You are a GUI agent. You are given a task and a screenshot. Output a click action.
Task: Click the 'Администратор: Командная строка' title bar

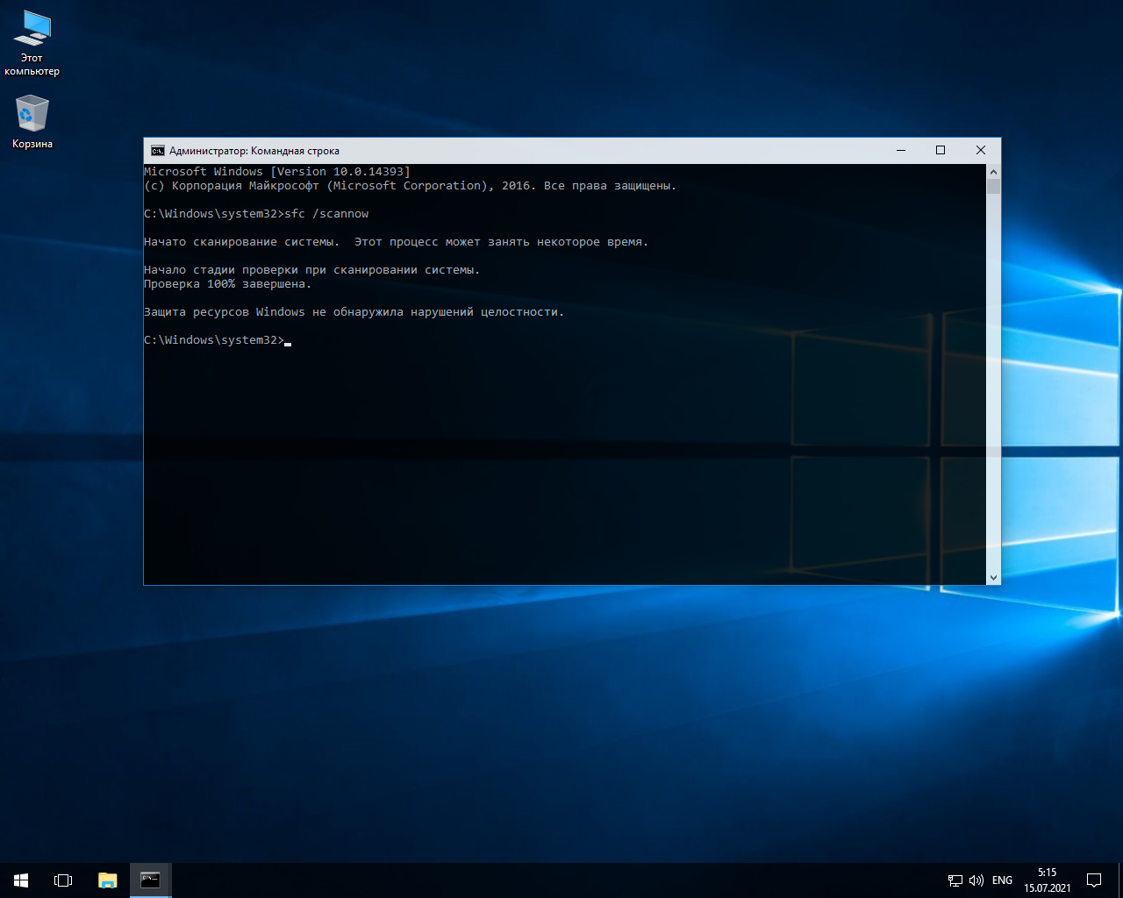pyautogui.click(x=526, y=151)
